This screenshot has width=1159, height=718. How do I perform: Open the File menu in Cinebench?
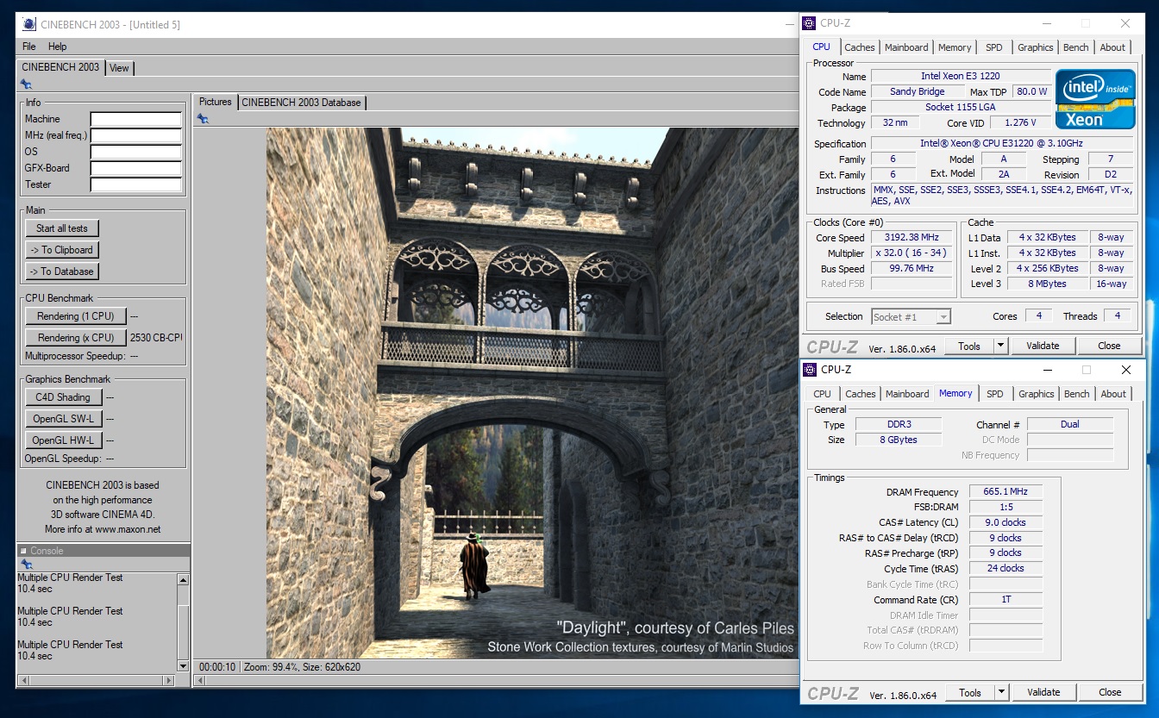tap(29, 47)
